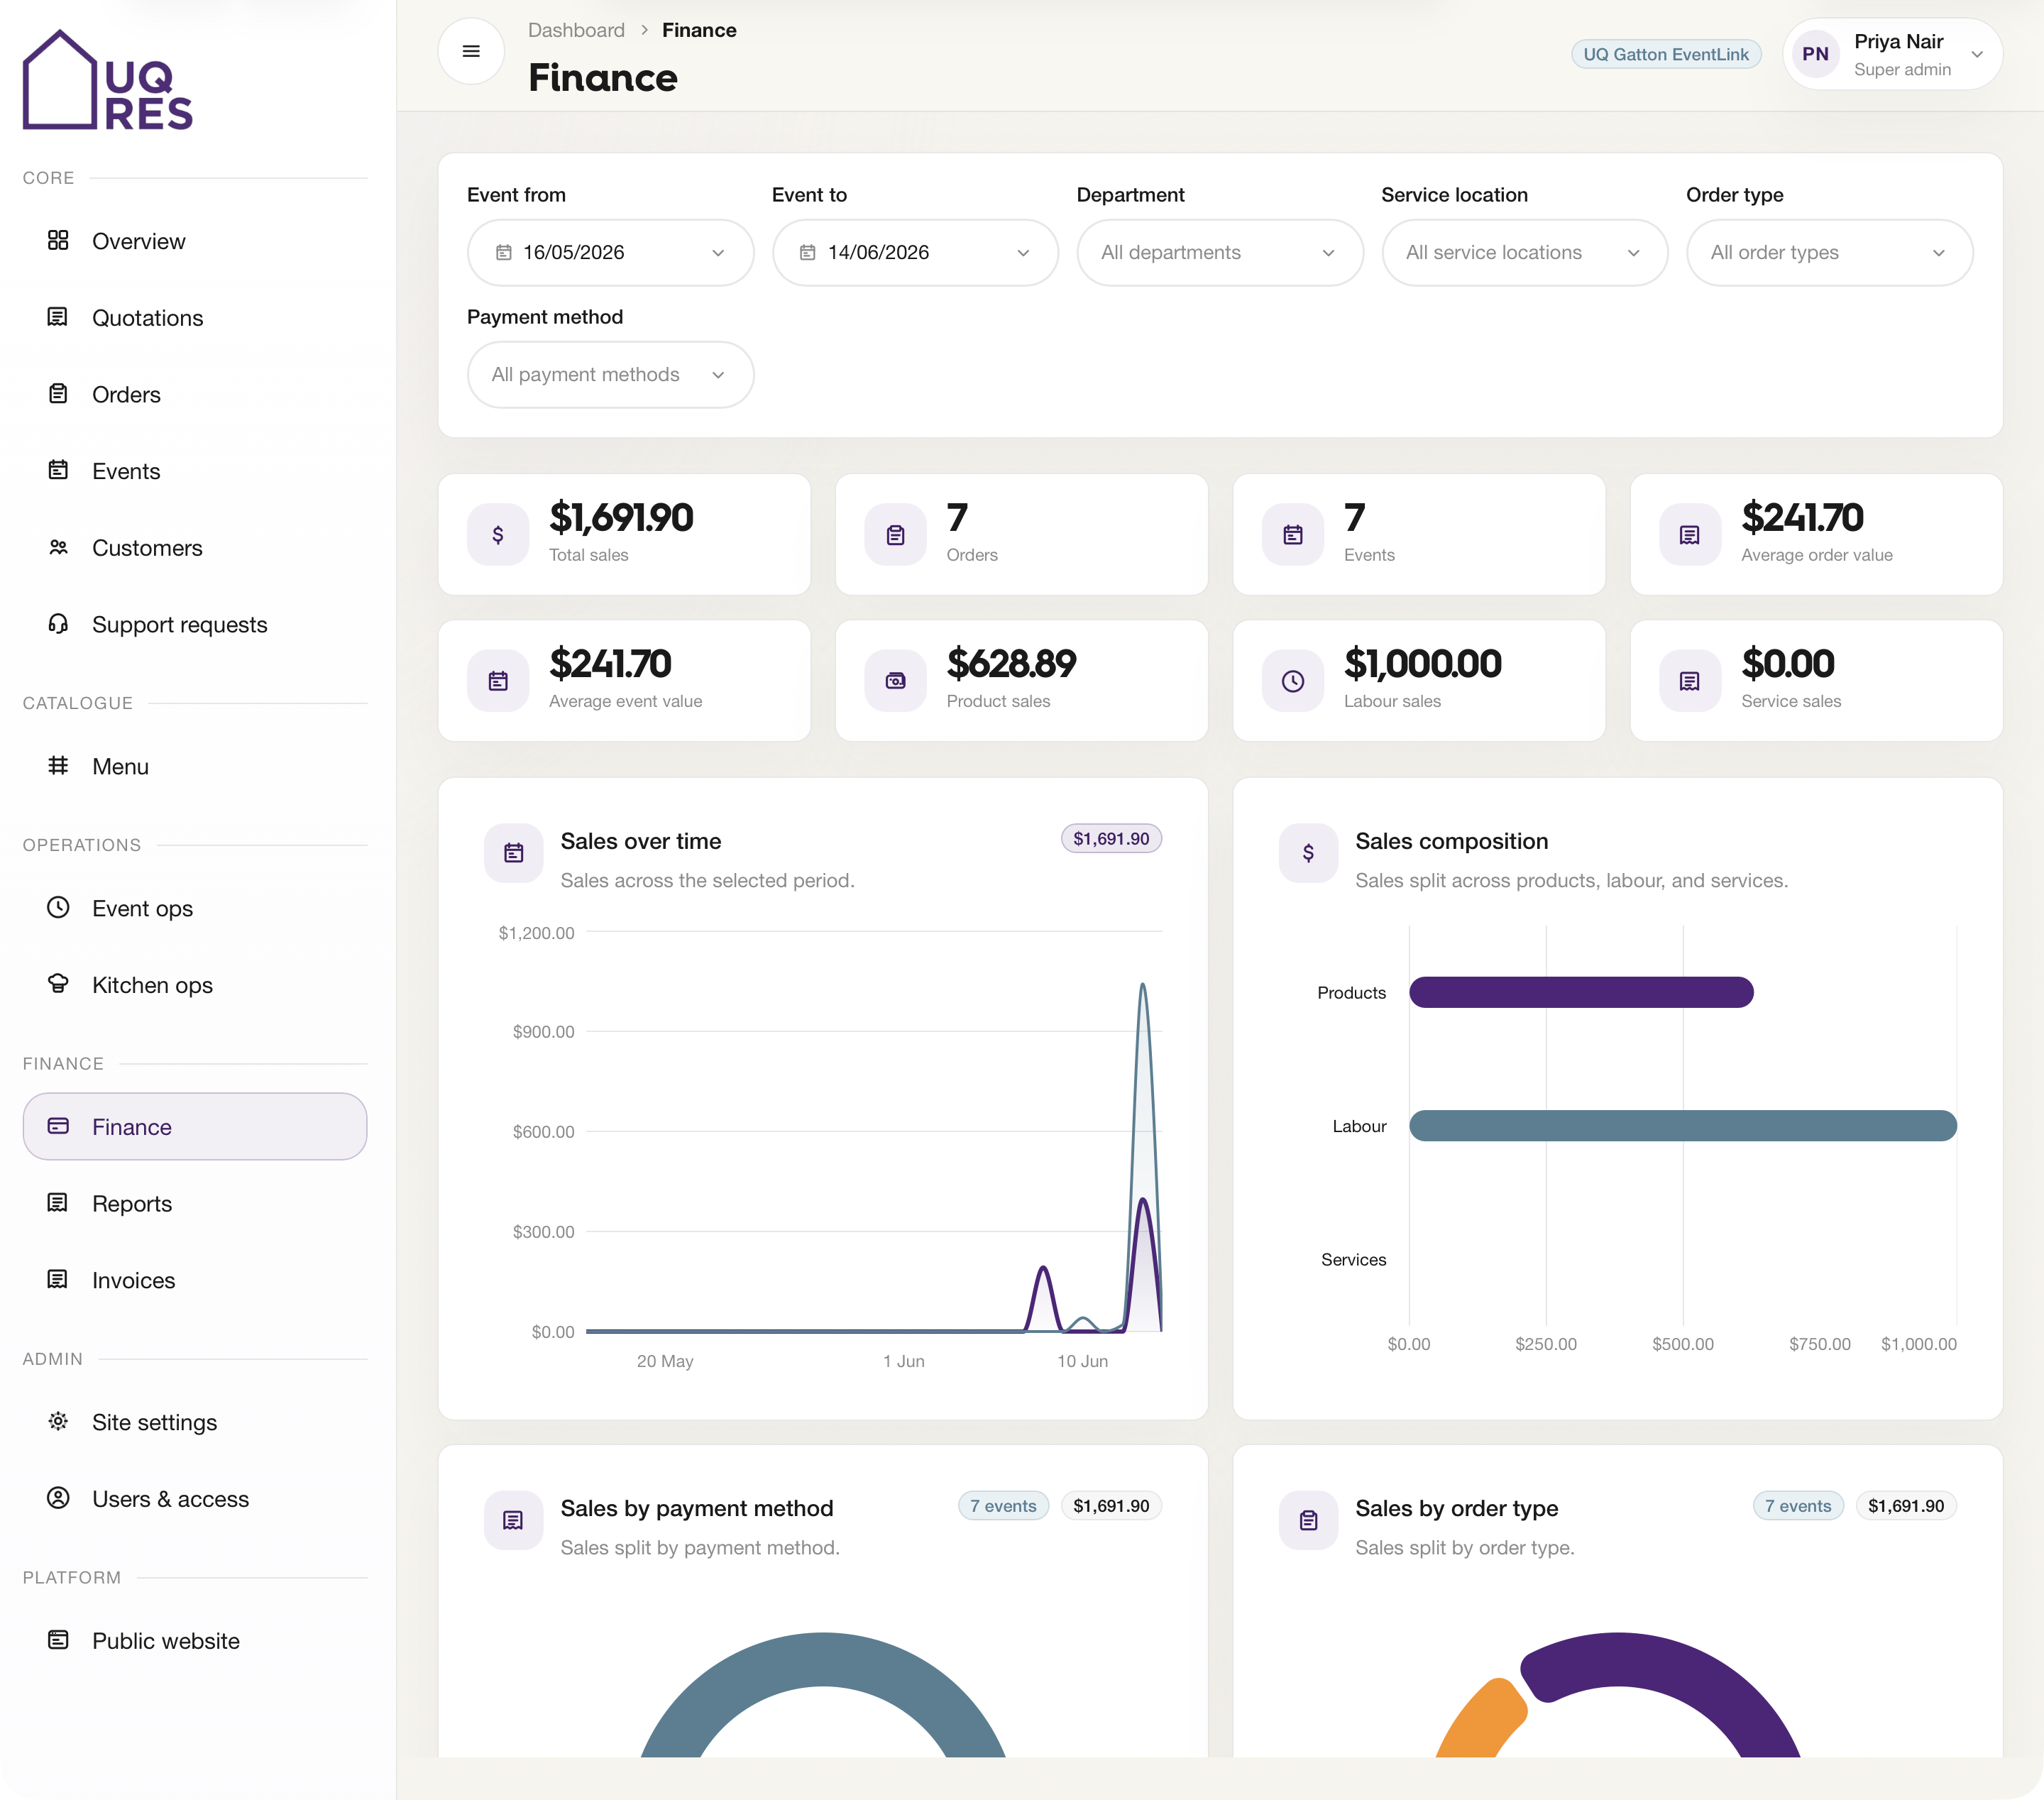
Task: Open Customers page in sidebar
Action: point(195,548)
